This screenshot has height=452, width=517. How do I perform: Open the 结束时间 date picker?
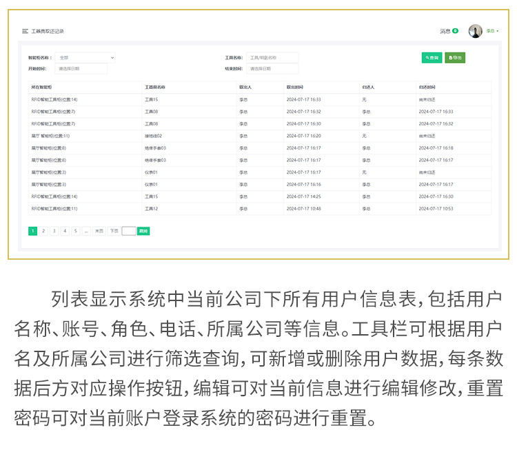[272, 69]
